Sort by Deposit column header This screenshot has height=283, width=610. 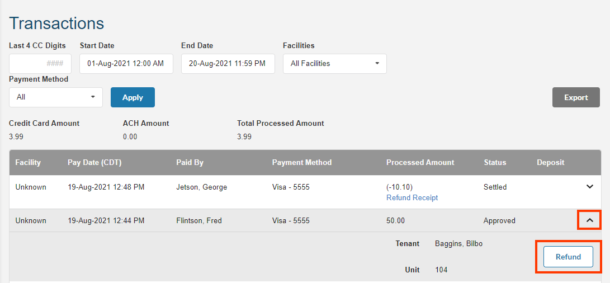click(x=550, y=163)
